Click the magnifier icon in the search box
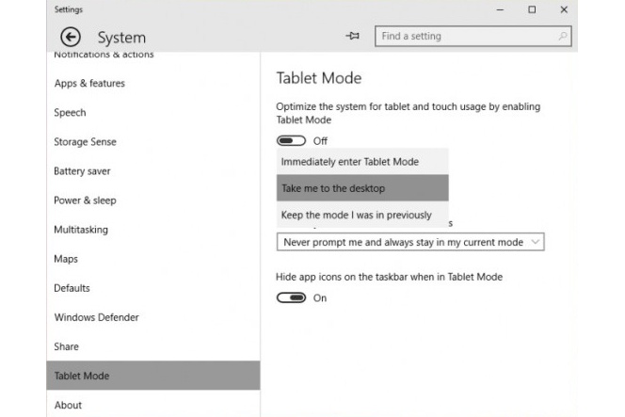Image resolution: width=625 pixels, height=417 pixels. (x=563, y=37)
